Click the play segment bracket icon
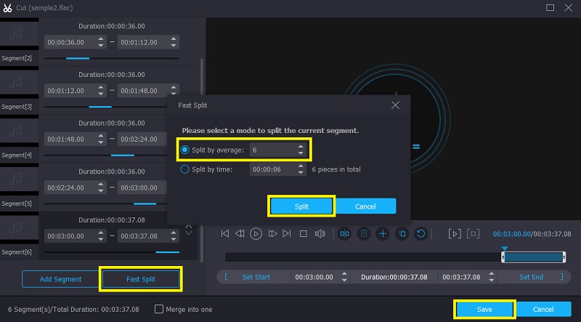581x322 pixels. pos(454,234)
